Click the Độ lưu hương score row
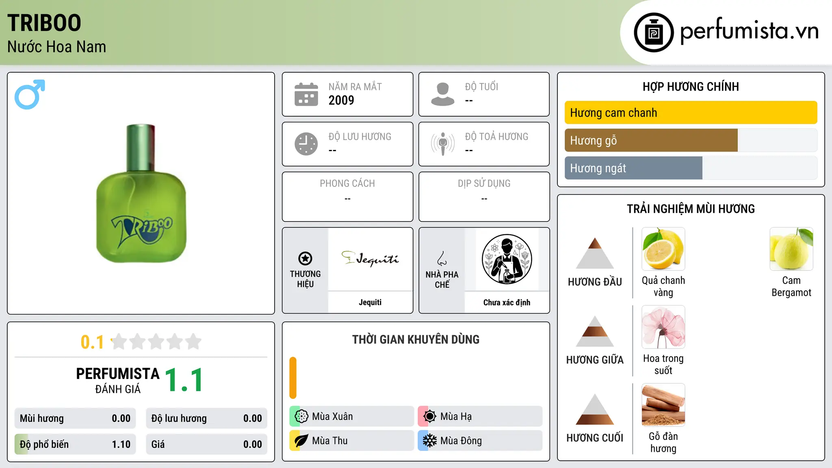Viewport: 832px width, 468px height. 206,418
